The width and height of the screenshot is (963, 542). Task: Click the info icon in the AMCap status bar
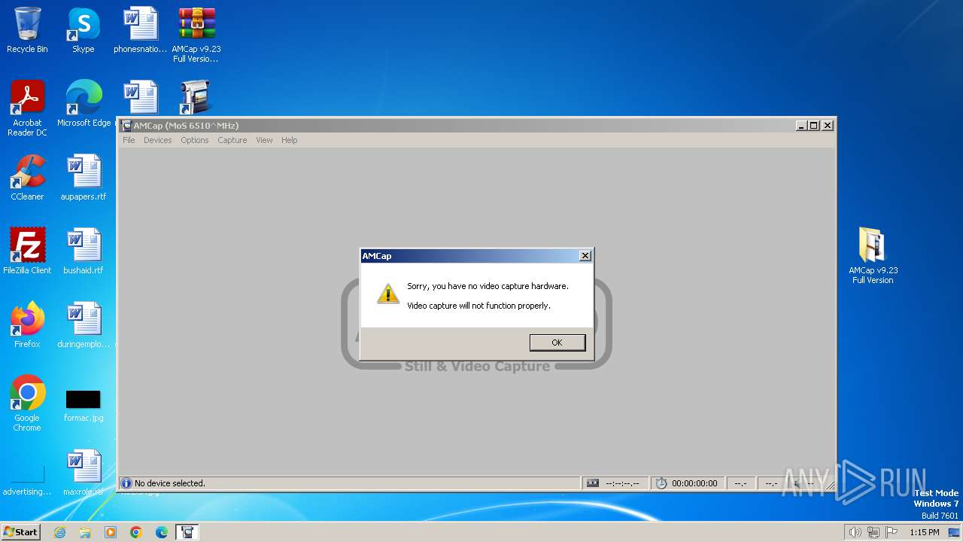pos(126,483)
